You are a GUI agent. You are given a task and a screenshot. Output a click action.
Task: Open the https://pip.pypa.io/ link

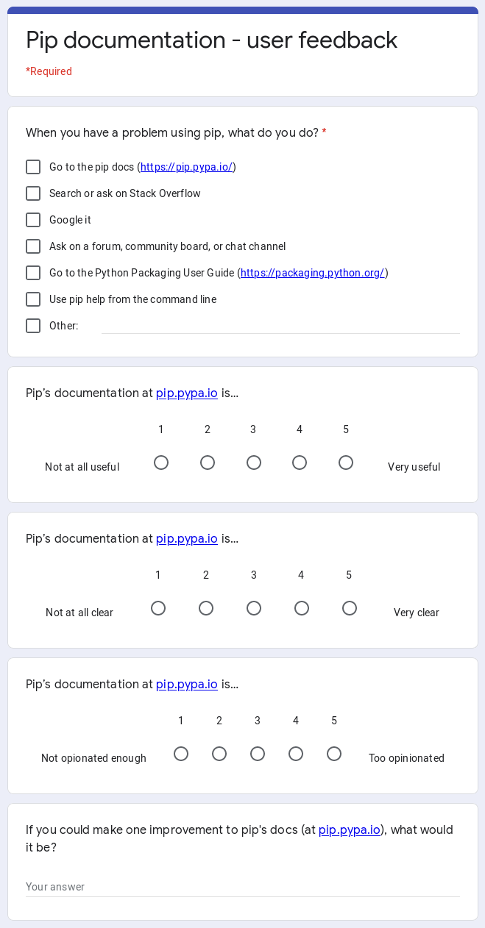pos(186,167)
